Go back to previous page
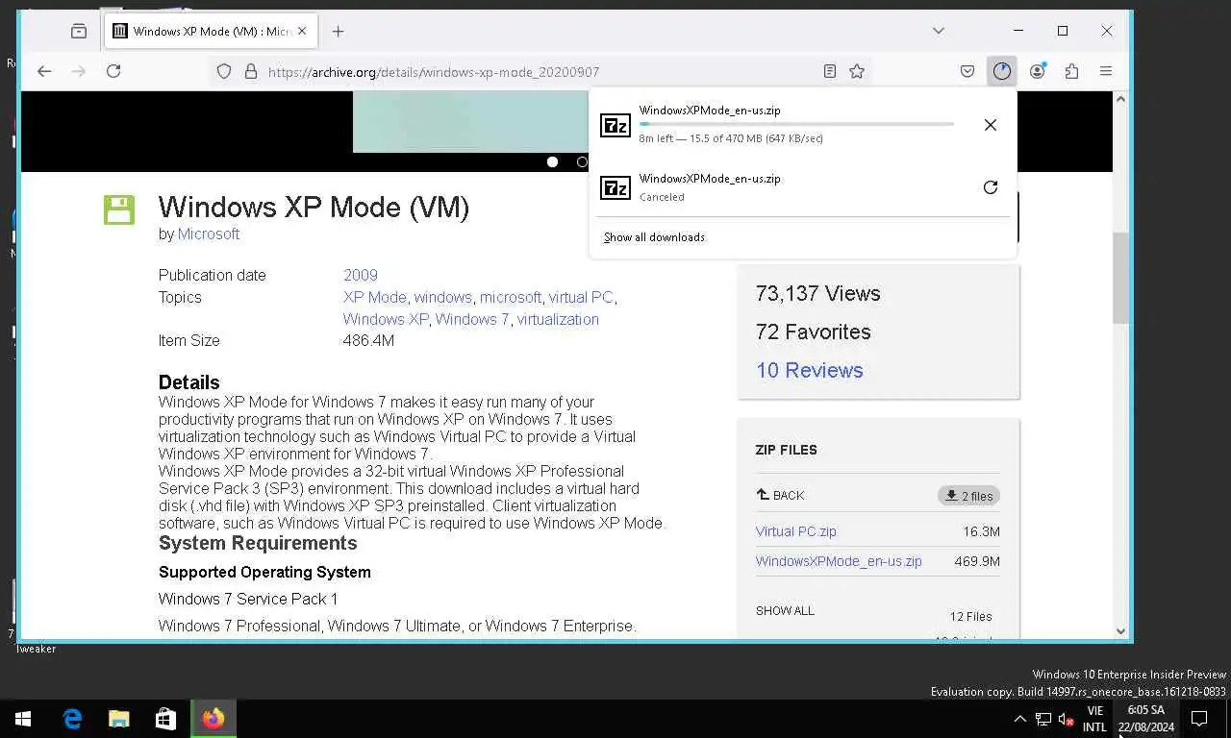The width and height of the screenshot is (1231, 738). [44, 71]
